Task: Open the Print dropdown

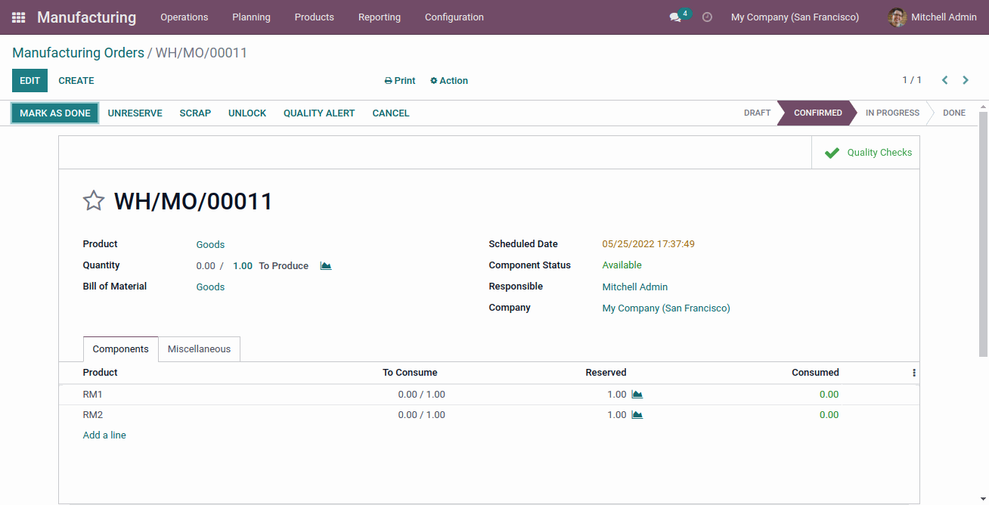Action: tap(400, 81)
